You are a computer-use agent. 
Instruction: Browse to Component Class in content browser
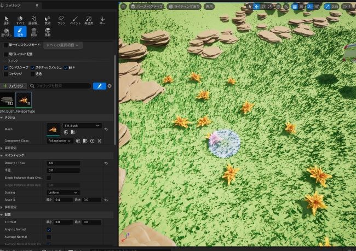point(85,141)
